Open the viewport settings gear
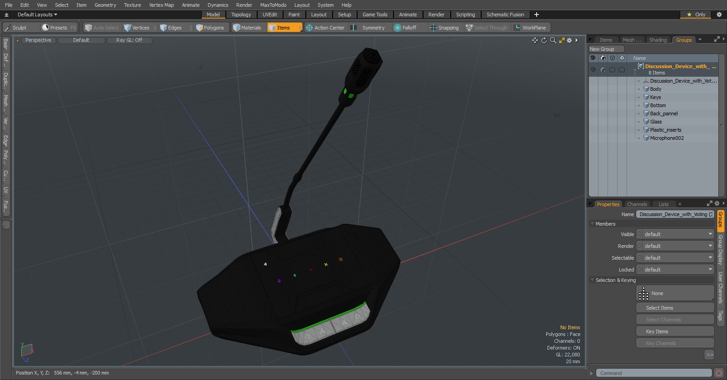727x380 pixels. point(569,40)
